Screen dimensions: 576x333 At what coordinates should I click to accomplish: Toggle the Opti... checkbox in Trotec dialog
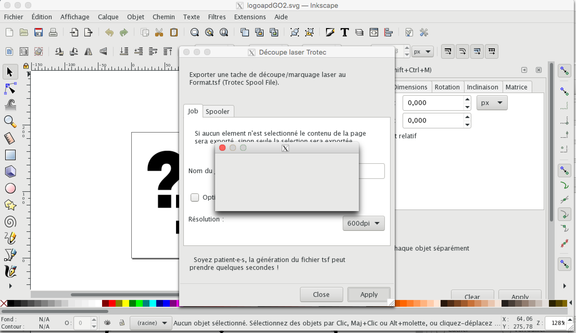point(195,198)
